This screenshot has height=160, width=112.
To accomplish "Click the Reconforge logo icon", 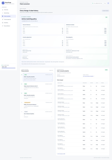I will pos(3,3).
